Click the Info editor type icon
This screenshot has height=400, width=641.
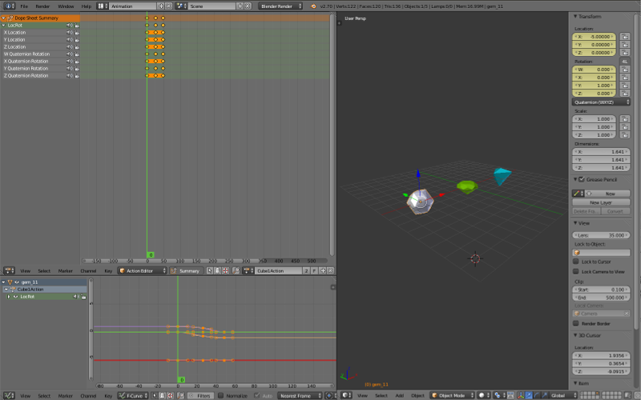point(9,6)
